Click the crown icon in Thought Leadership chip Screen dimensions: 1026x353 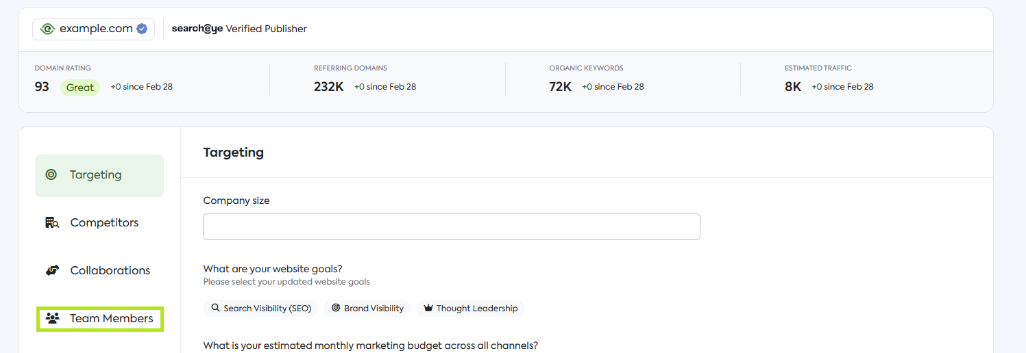(x=428, y=309)
